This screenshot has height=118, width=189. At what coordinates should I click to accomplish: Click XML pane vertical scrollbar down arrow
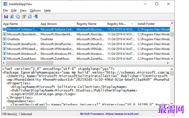(172, 104)
